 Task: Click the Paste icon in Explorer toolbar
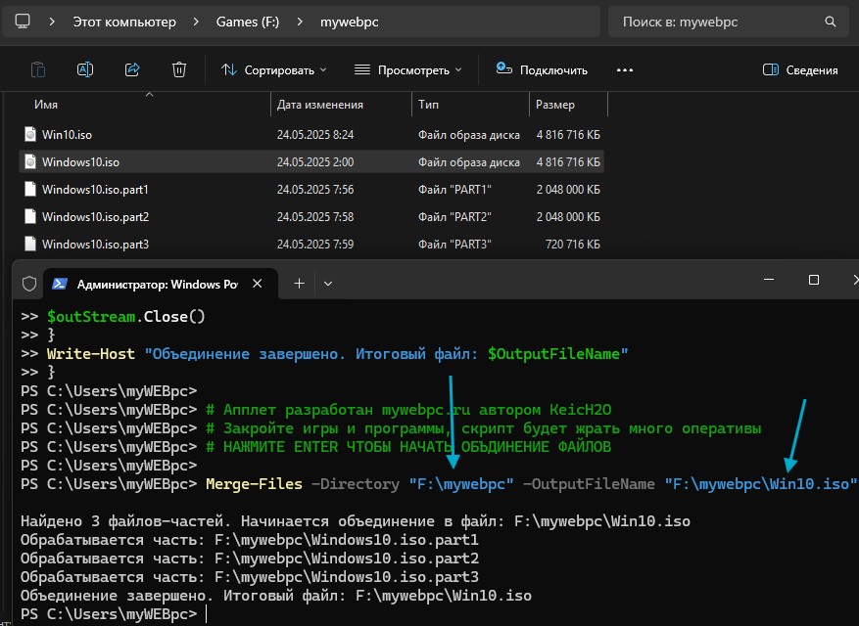click(38, 70)
